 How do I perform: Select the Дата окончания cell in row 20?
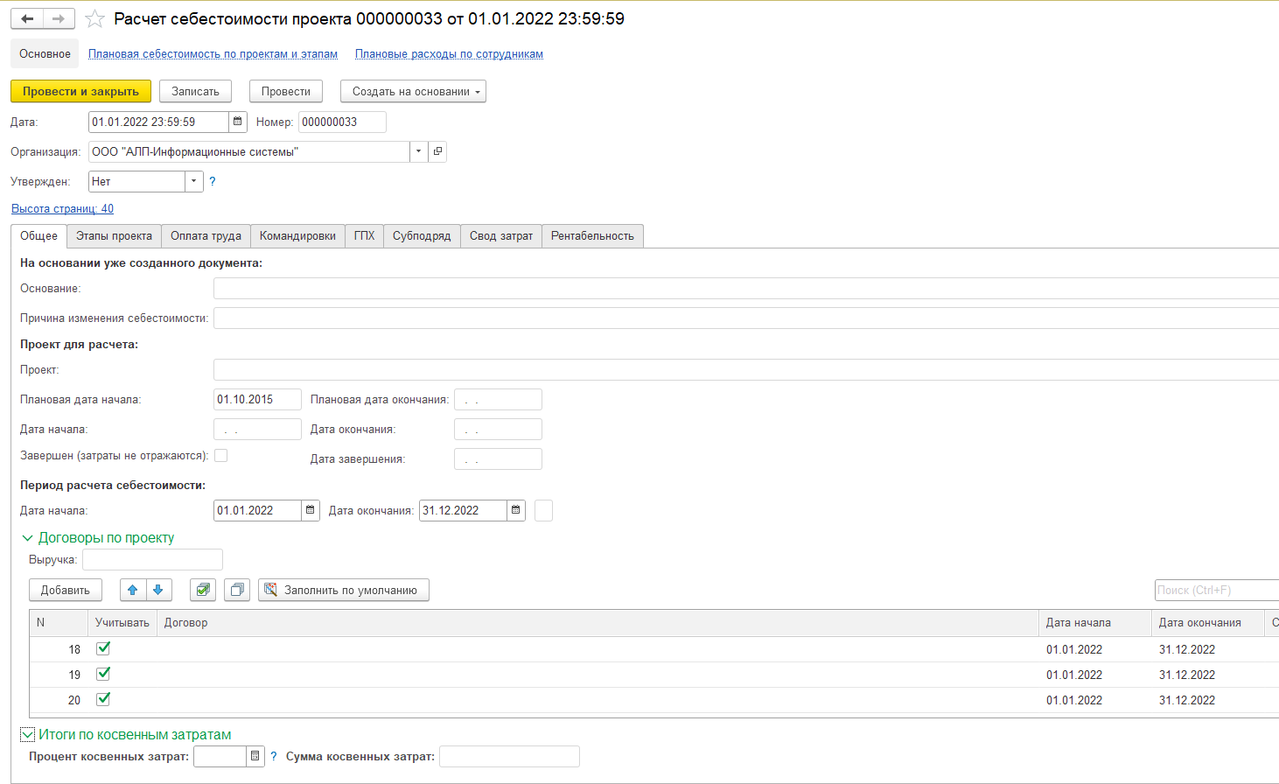click(1208, 700)
